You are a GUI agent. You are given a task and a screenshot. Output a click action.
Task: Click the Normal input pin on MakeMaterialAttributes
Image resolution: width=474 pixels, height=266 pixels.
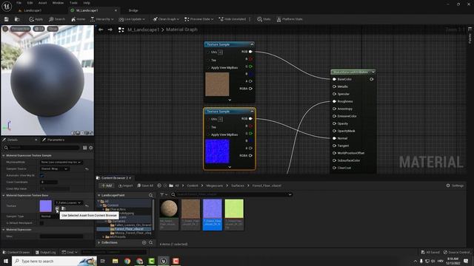coord(334,138)
